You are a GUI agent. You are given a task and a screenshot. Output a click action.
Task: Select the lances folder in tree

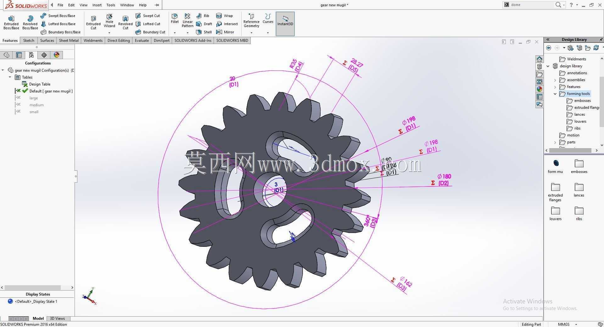tap(576, 114)
